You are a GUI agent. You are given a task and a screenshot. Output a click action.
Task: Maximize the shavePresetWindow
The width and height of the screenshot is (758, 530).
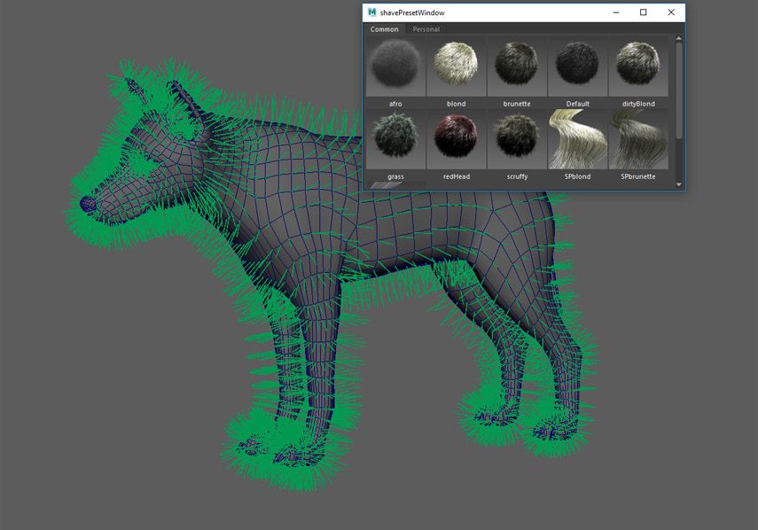643,12
